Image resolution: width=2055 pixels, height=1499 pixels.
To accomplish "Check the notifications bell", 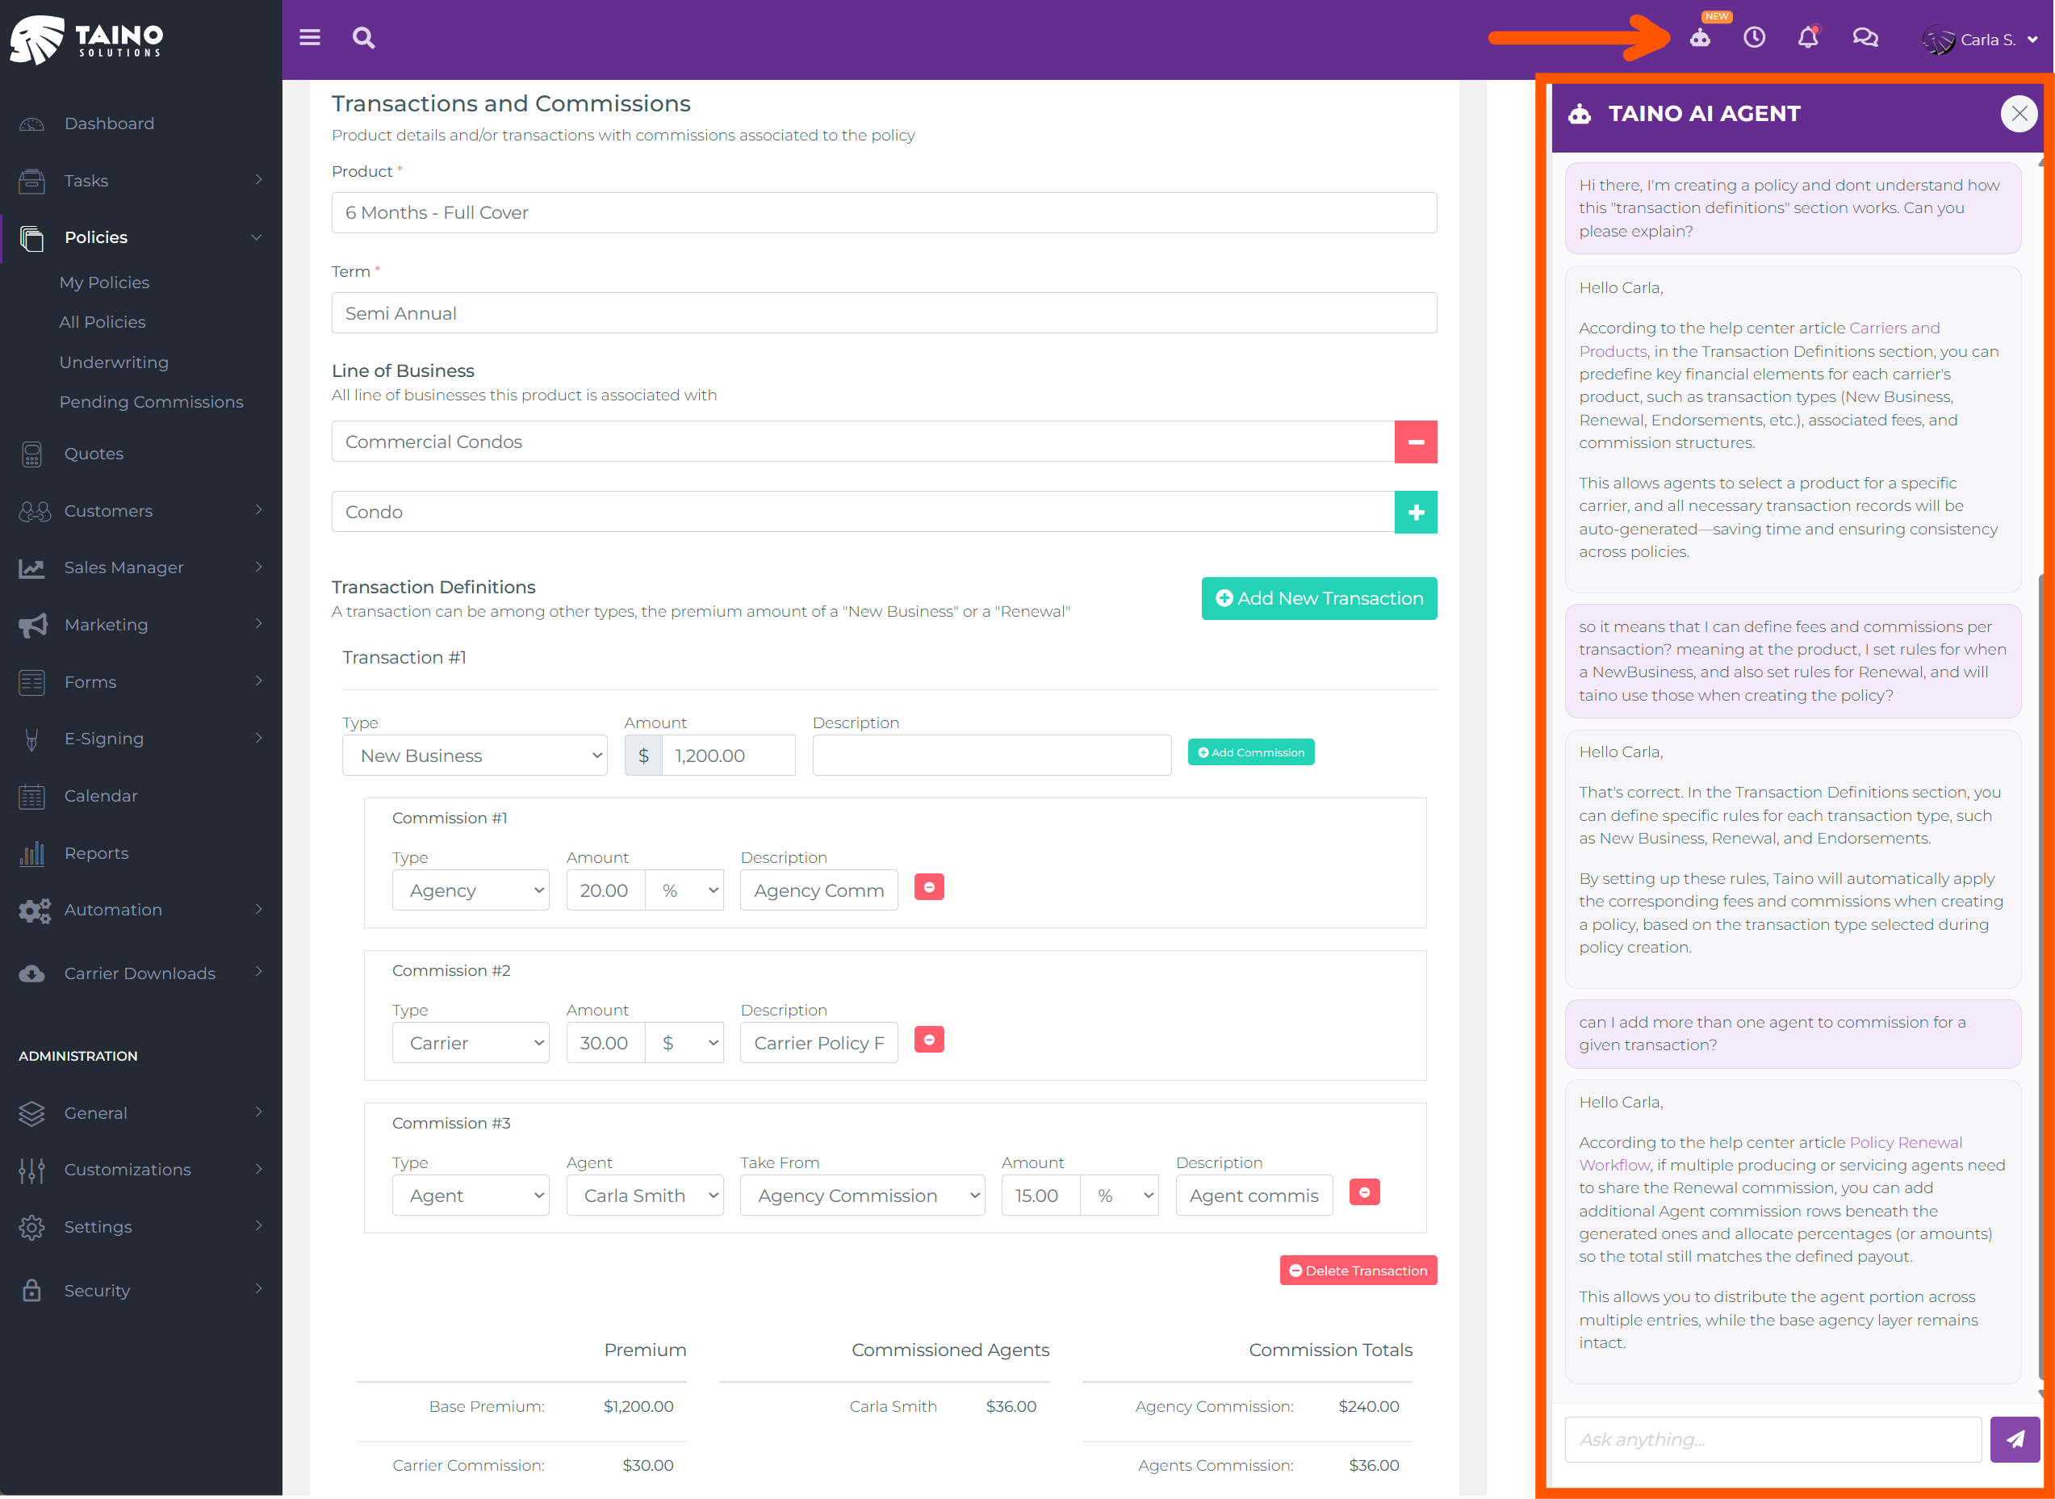I will [x=1808, y=38].
